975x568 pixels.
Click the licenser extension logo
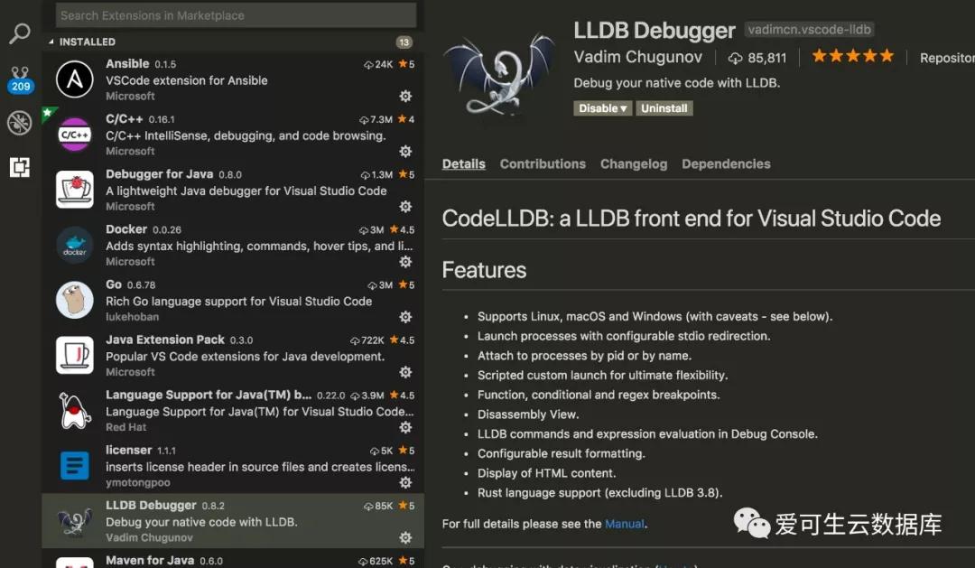(x=75, y=465)
